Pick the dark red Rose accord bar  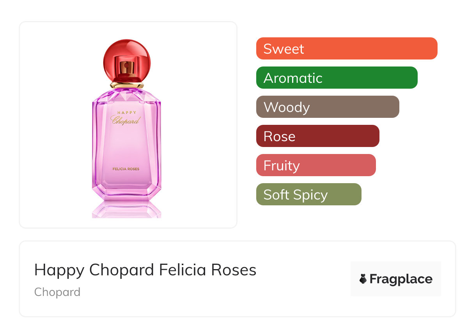click(317, 136)
